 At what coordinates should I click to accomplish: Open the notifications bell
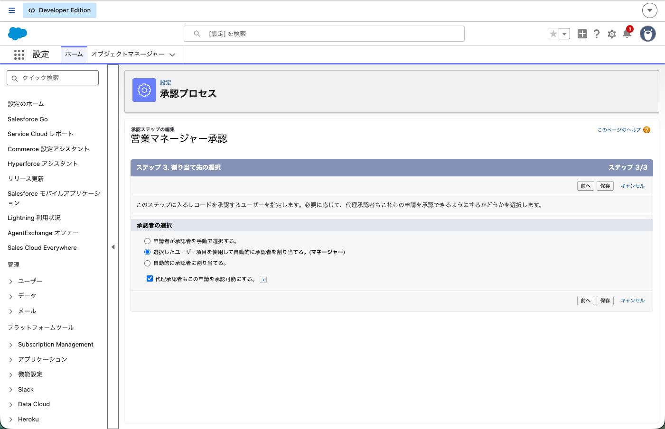click(627, 33)
